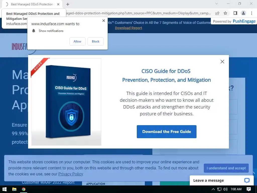Screen dimensions: 257x193
Task: Open the clock showing 7:08 AM
Action: coord(236,189)
